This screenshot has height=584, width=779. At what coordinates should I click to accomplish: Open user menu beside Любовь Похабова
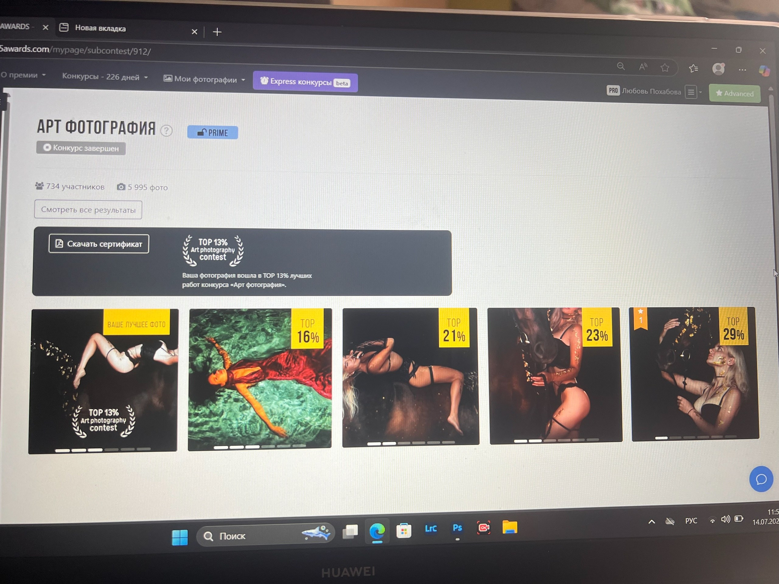691,92
